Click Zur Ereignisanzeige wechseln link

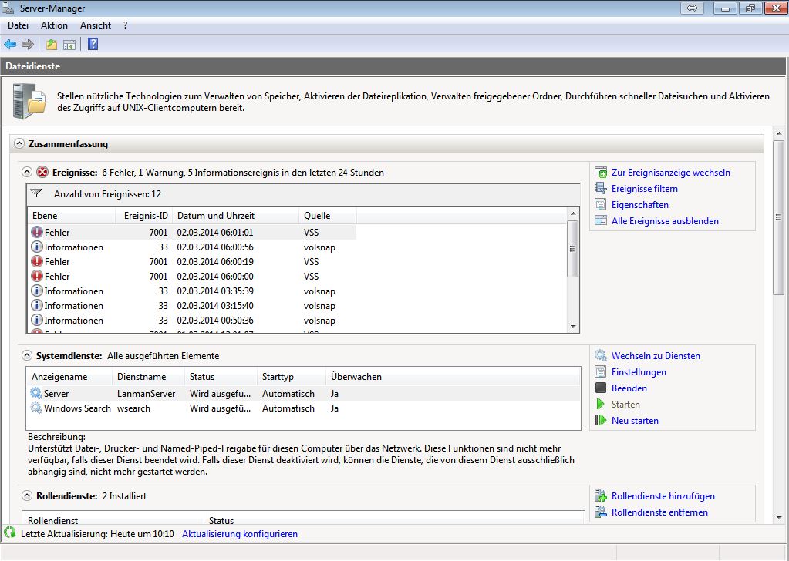(670, 173)
